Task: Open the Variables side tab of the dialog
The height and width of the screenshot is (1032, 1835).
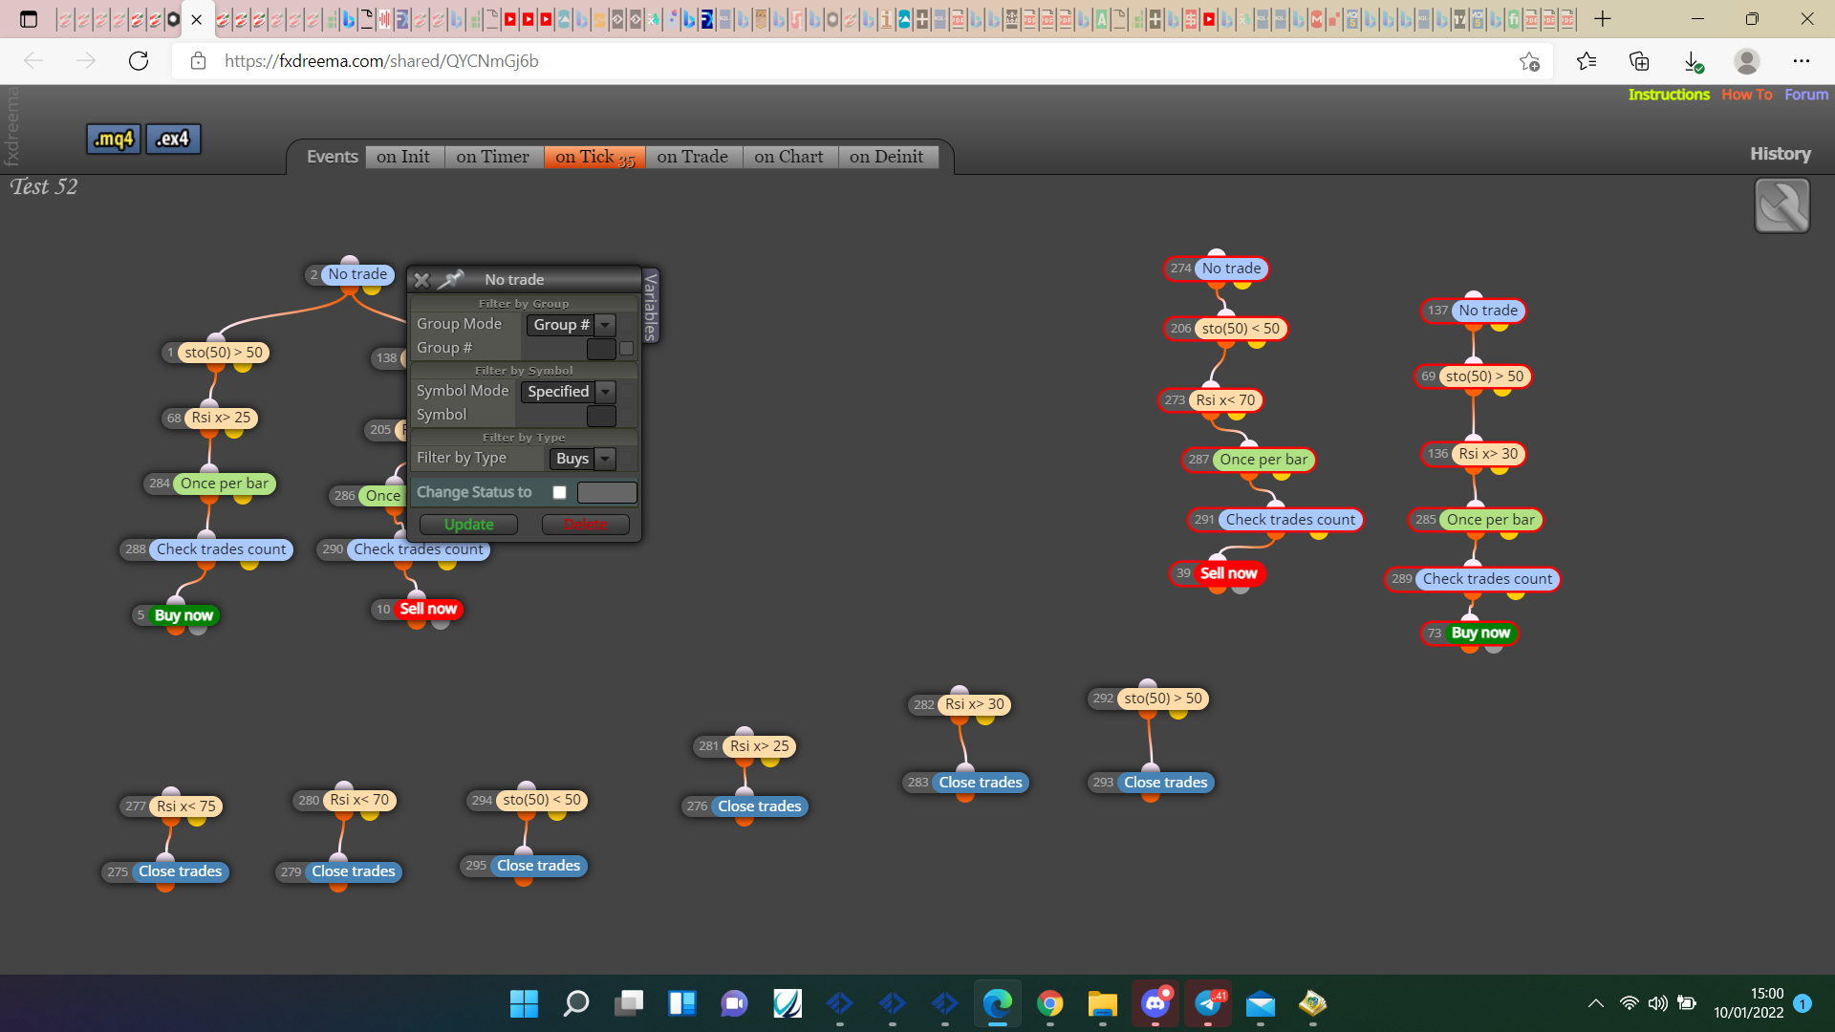Action: point(651,306)
